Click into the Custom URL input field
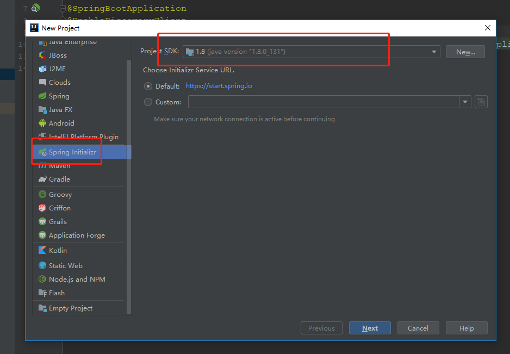Image resolution: width=510 pixels, height=354 pixels. (324, 102)
